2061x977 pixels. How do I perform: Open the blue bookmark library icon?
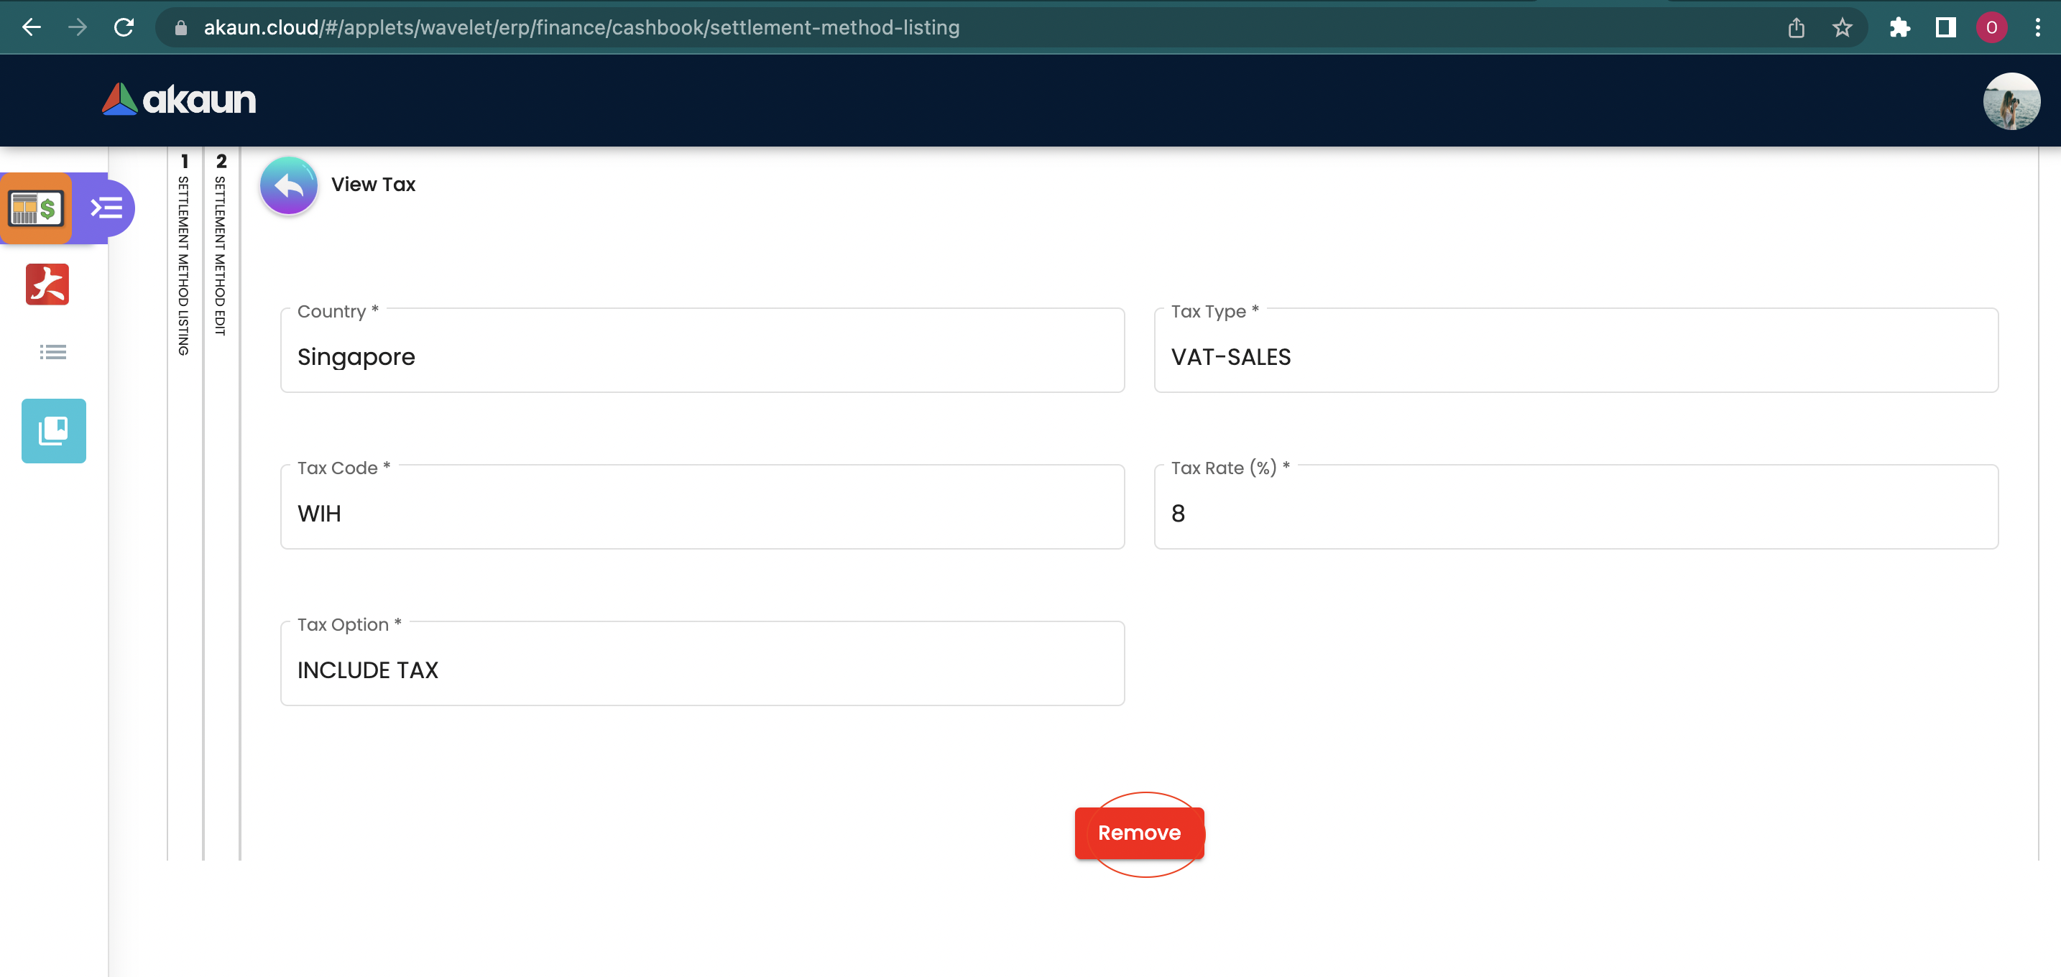pos(54,431)
